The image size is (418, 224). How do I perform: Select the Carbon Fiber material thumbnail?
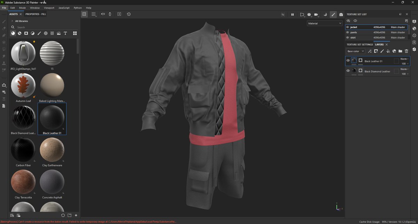(x=23, y=150)
